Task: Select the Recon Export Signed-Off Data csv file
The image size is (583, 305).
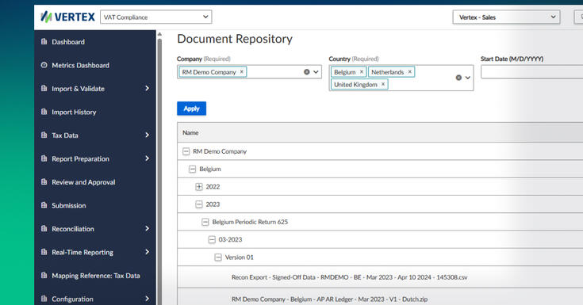Action: pos(350,277)
